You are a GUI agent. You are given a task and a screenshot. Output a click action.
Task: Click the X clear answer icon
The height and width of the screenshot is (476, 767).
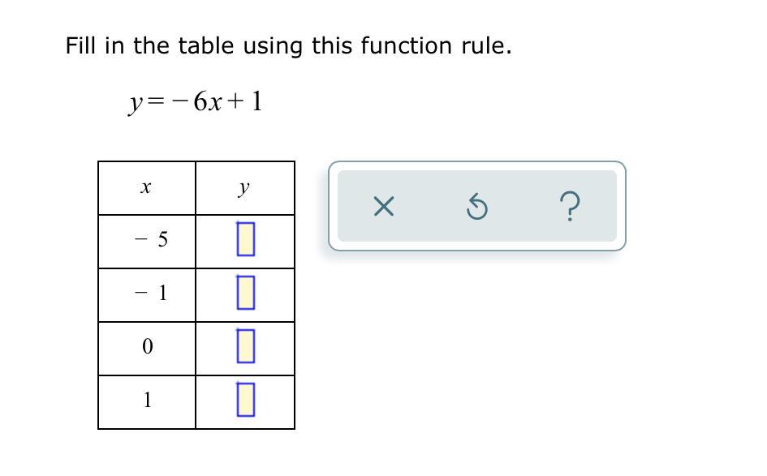click(x=383, y=206)
